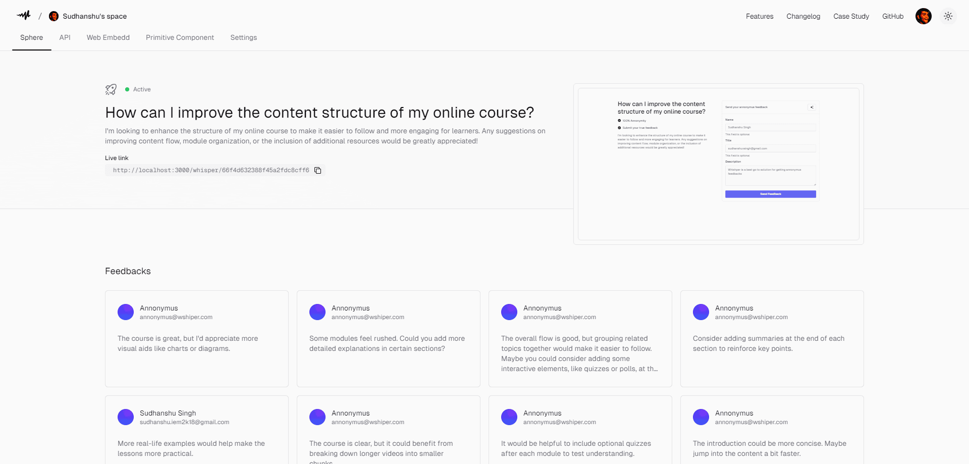
Task: Click the sparkle icon in form preview
Action: [x=812, y=107]
